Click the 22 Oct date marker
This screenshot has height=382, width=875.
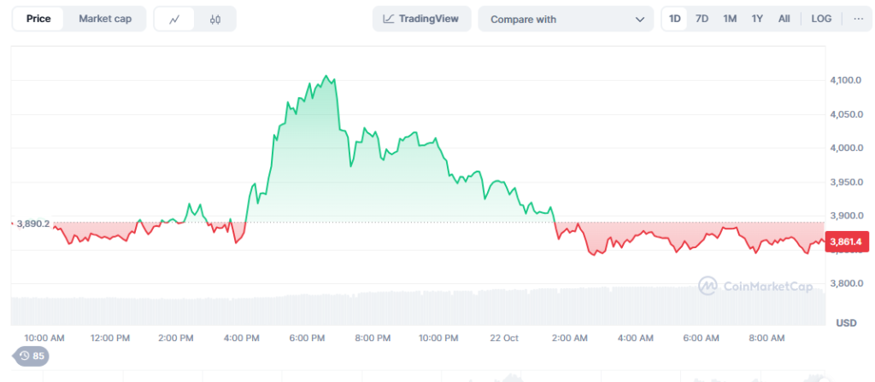(x=504, y=339)
